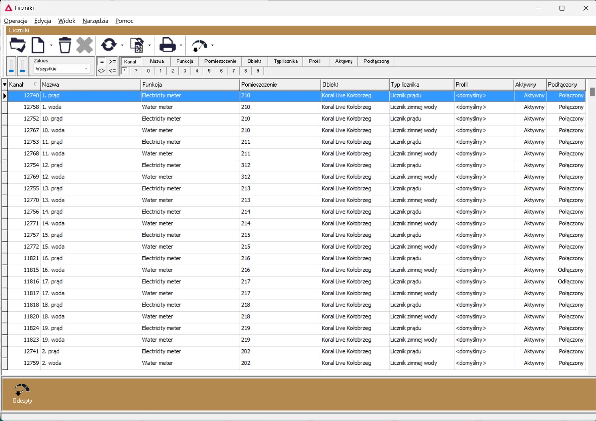596x421 pixels.
Task: Toggle quick filter digit 9
Action: pos(258,71)
